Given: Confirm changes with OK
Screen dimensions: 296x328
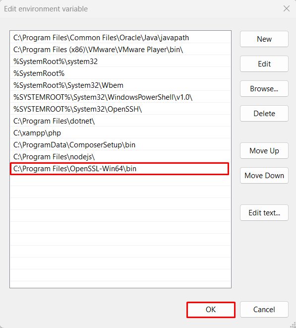Looking at the screenshot, I should tap(211, 310).
